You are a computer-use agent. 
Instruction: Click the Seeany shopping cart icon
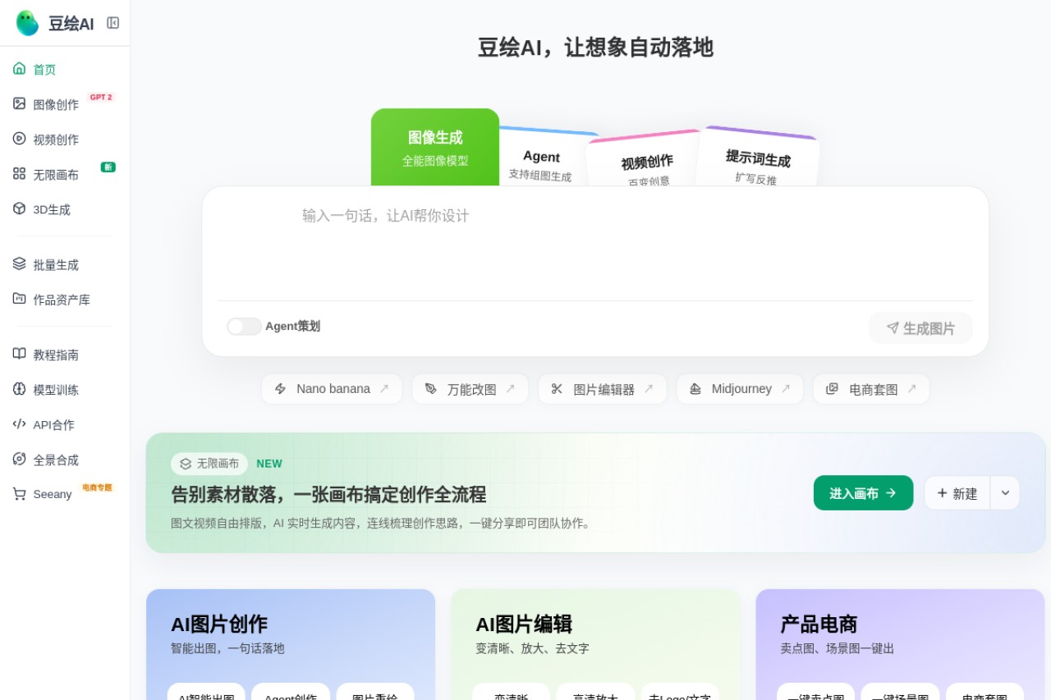coord(19,494)
